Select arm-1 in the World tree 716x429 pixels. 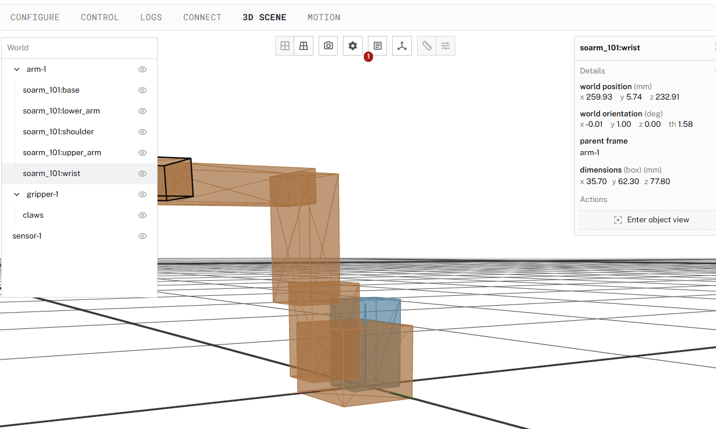click(36, 69)
